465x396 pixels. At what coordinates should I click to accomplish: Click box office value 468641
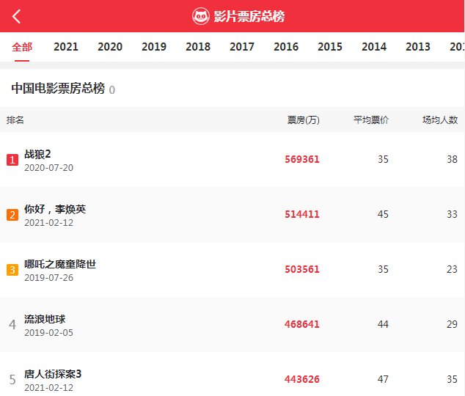(x=302, y=324)
